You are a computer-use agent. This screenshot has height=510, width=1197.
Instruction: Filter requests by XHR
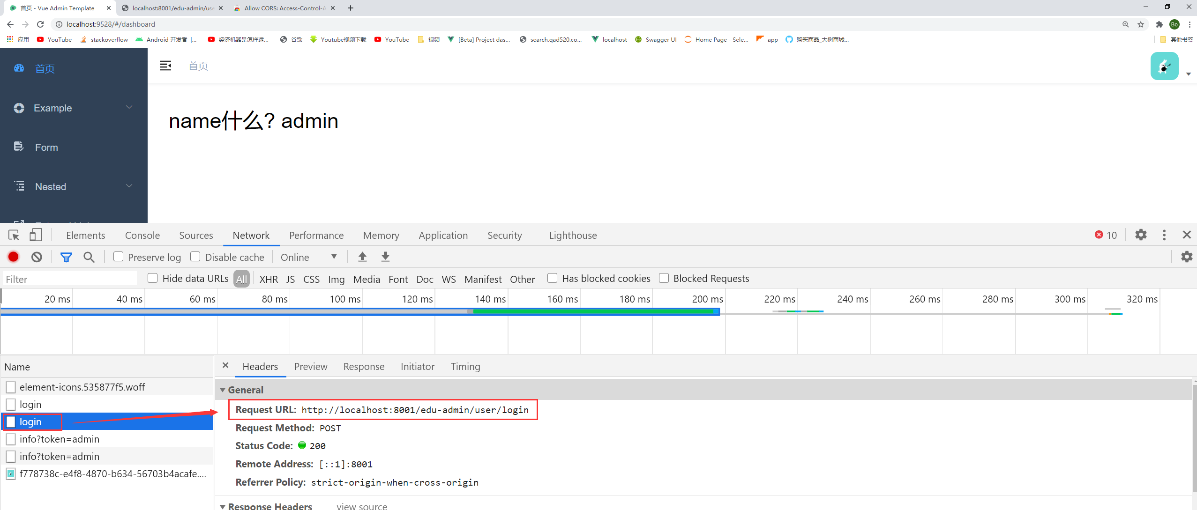coord(269,279)
